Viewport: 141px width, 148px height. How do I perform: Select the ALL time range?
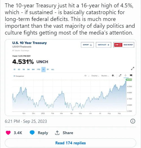[x=53, y=69]
